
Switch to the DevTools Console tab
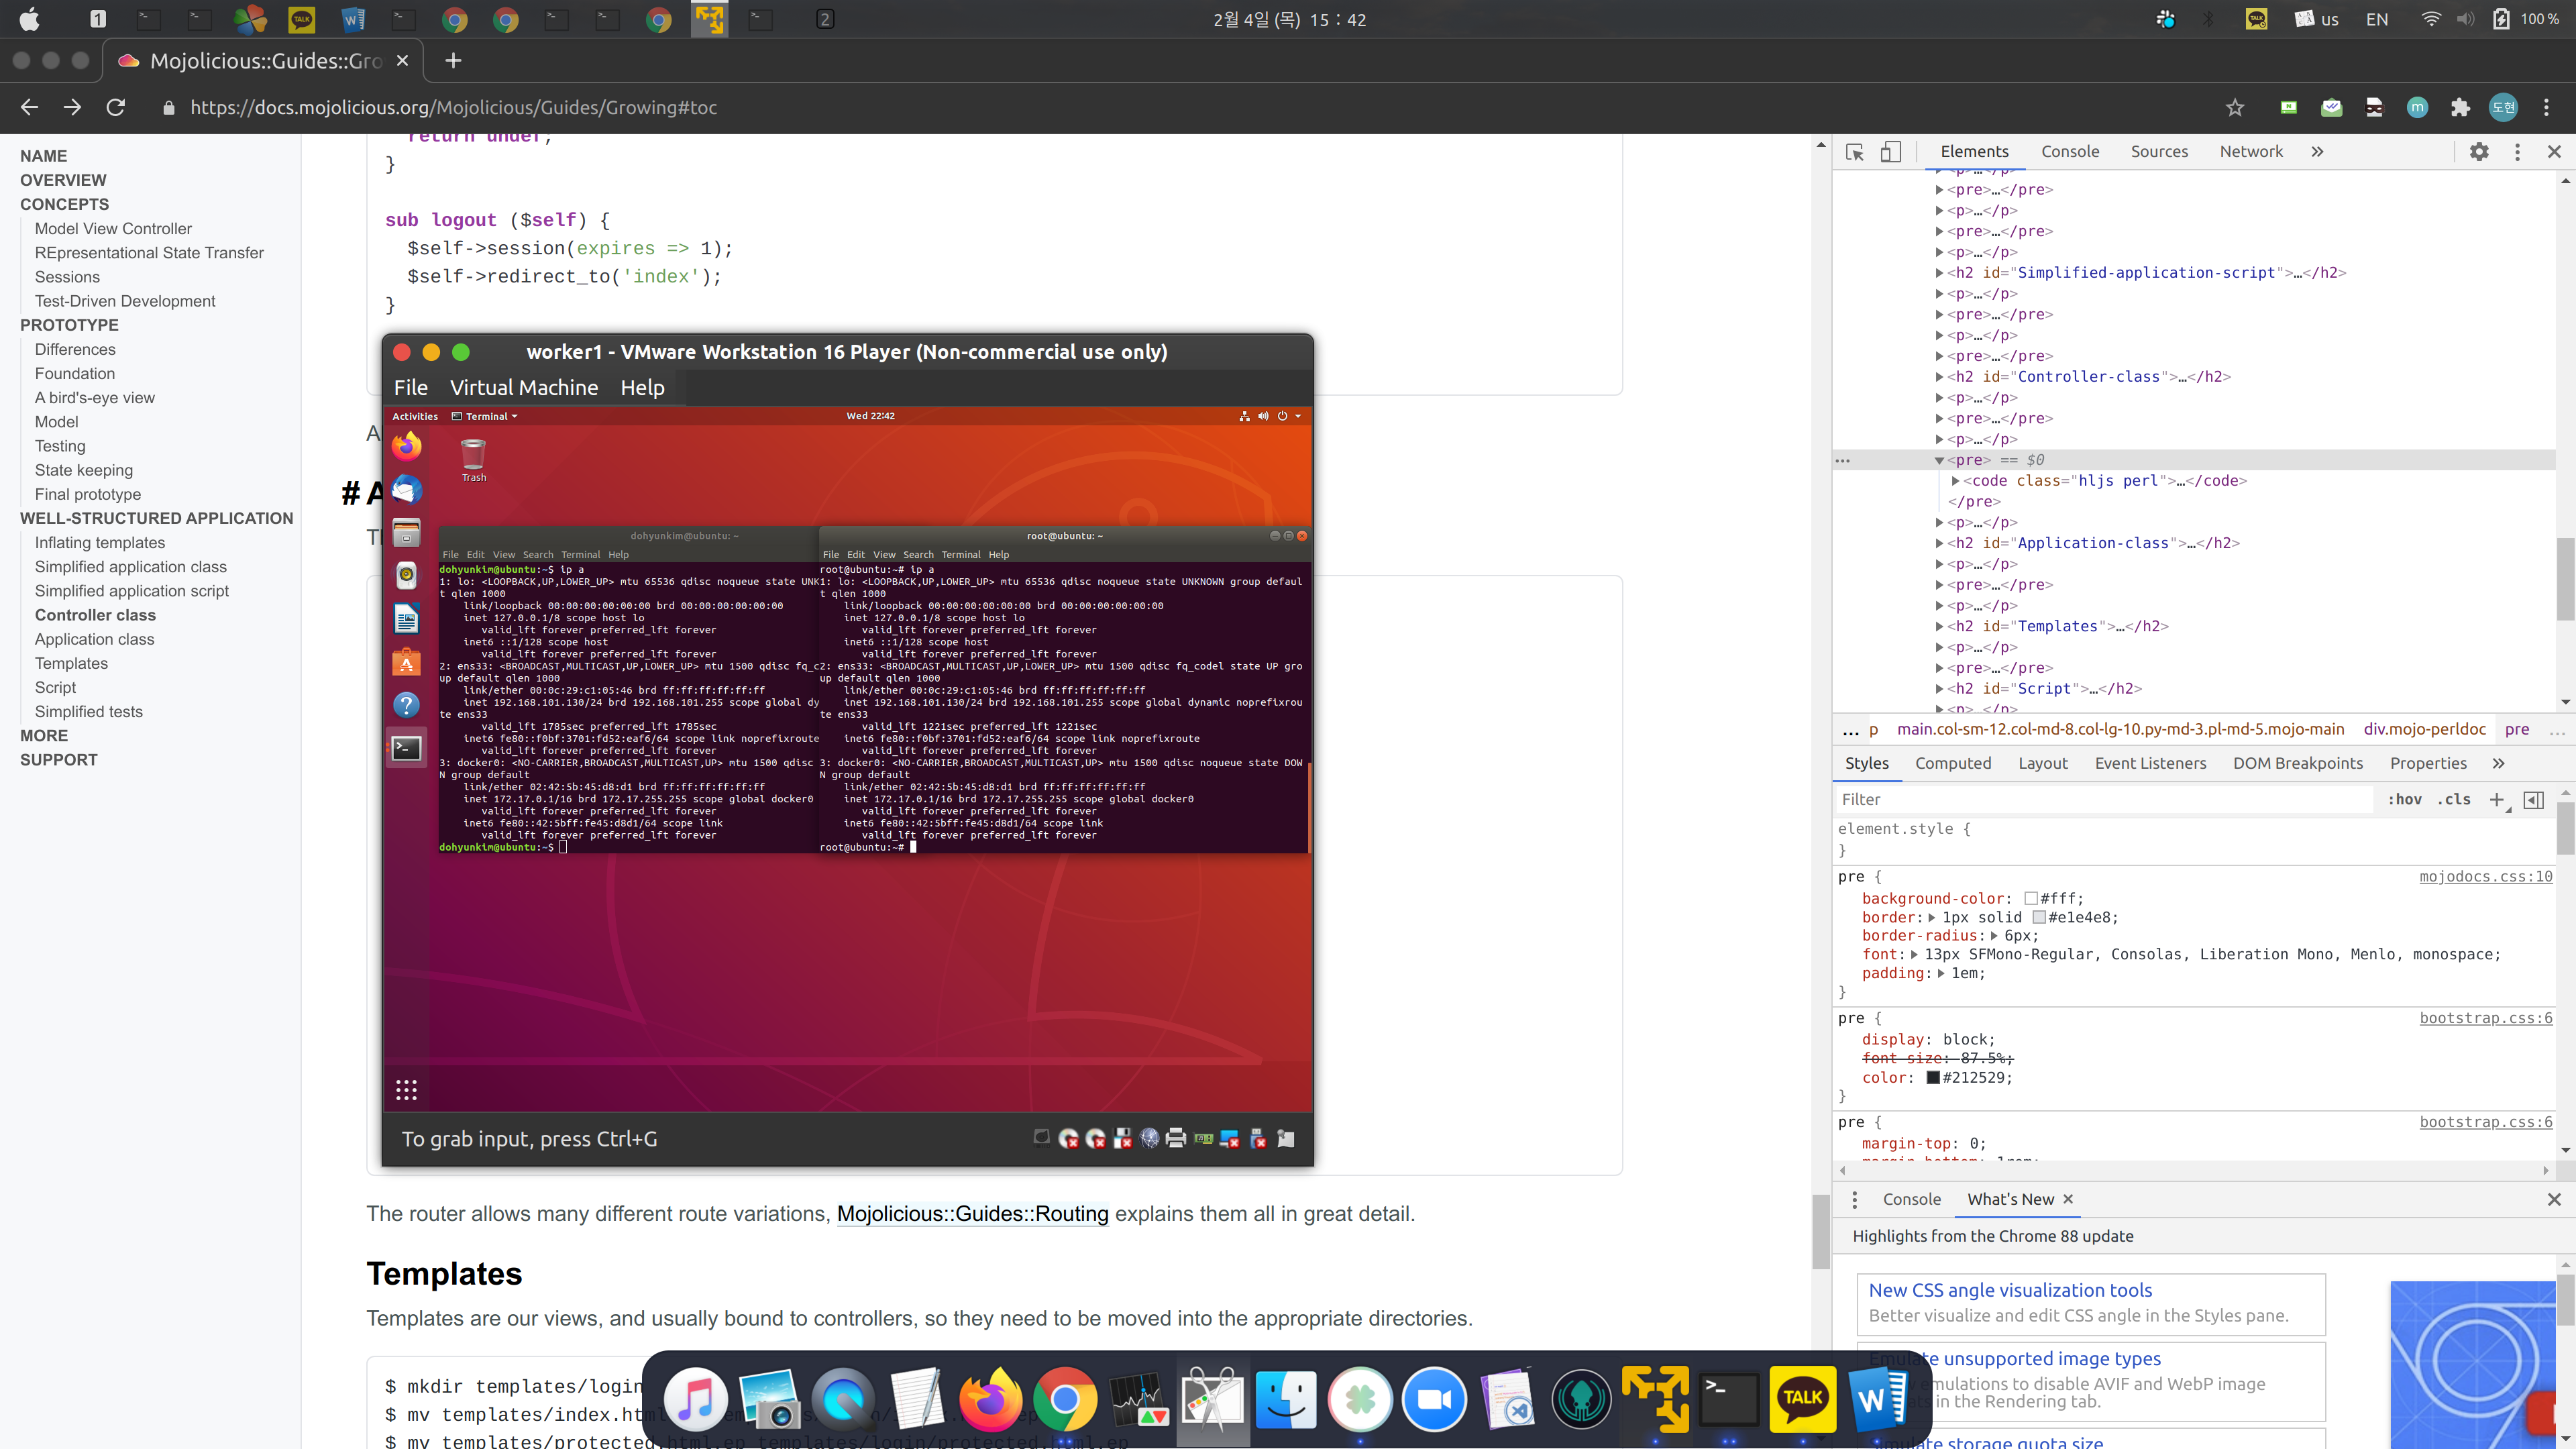coord(2070,152)
